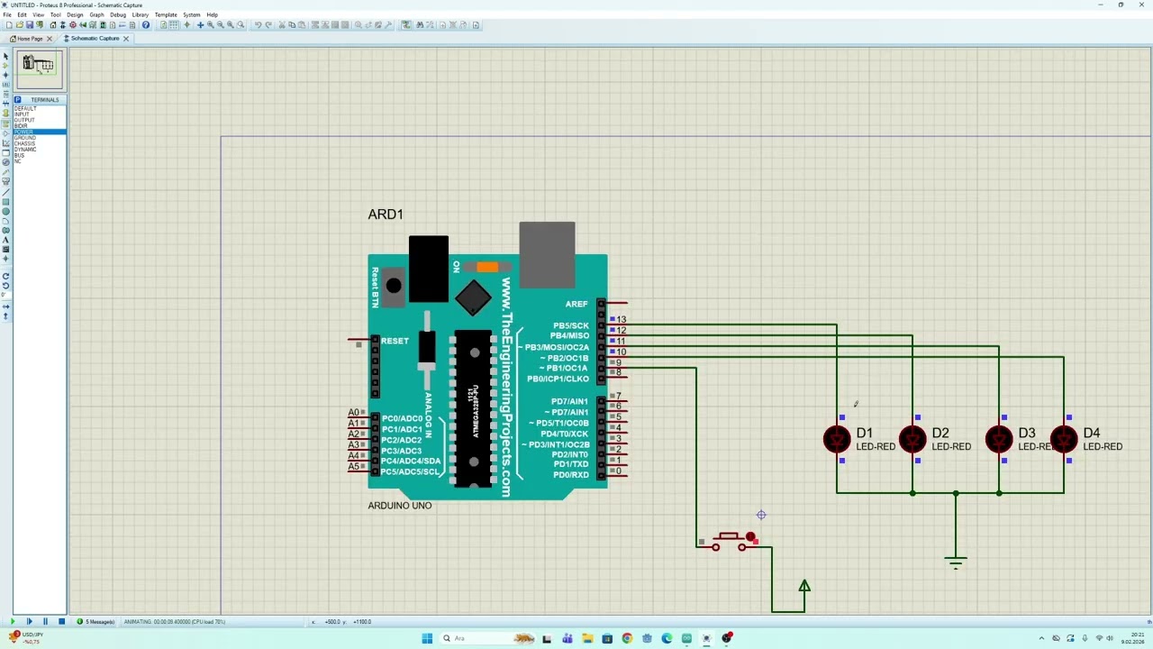The width and height of the screenshot is (1153, 649).
Task: Select the Virtual Instruments tool
Action: (5, 181)
